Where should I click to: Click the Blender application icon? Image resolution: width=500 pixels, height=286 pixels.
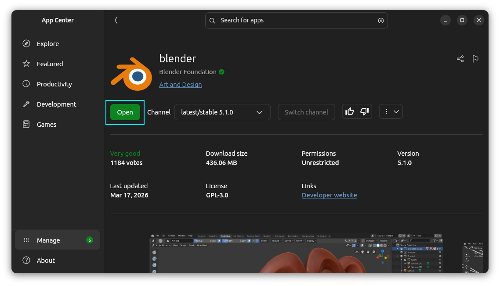click(131, 74)
